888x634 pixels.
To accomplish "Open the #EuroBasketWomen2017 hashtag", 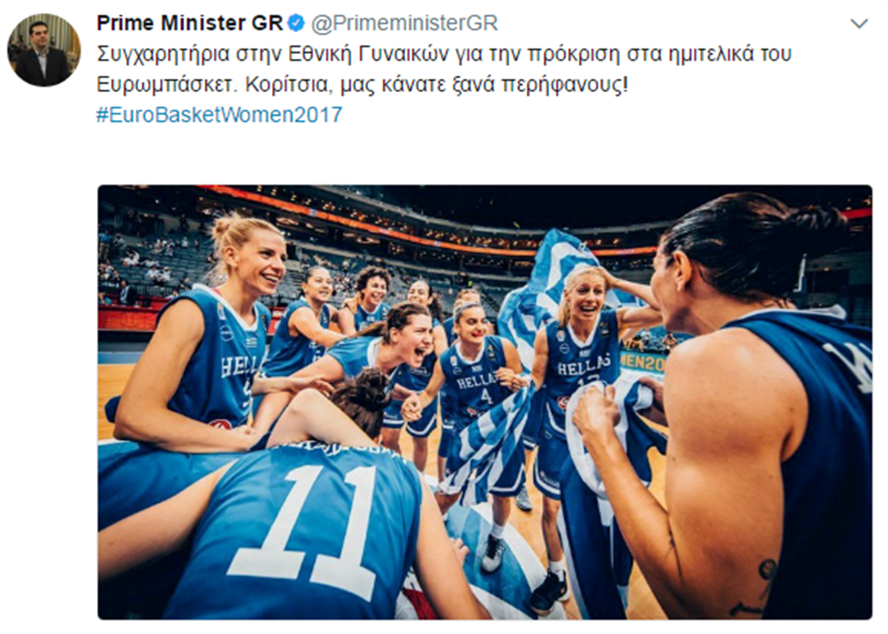I will point(220,115).
